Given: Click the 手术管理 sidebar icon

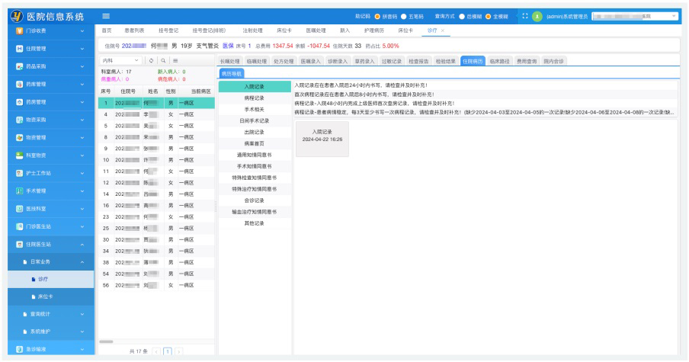Looking at the screenshot, I should pyautogui.click(x=19, y=191).
